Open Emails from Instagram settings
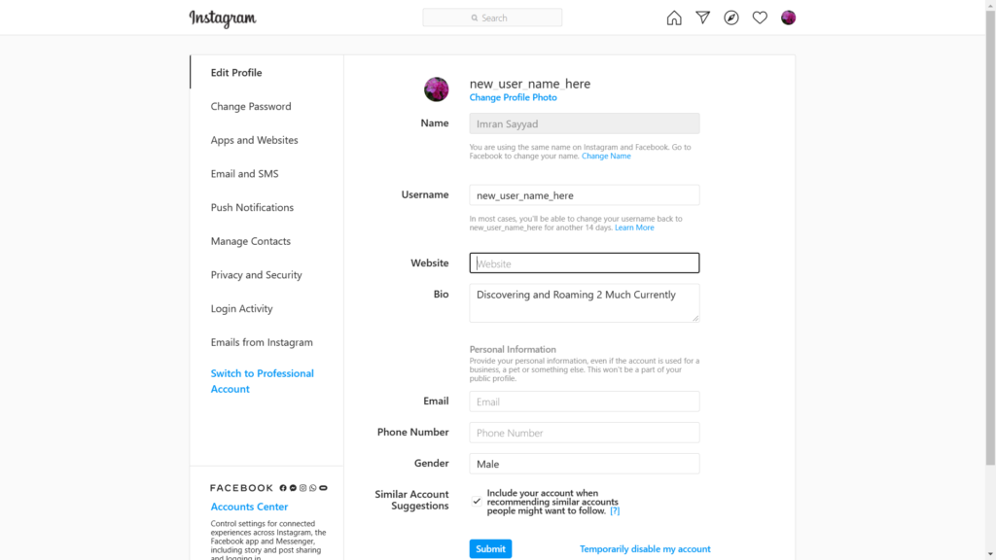The width and height of the screenshot is (996, 560). tap(262, 341)
